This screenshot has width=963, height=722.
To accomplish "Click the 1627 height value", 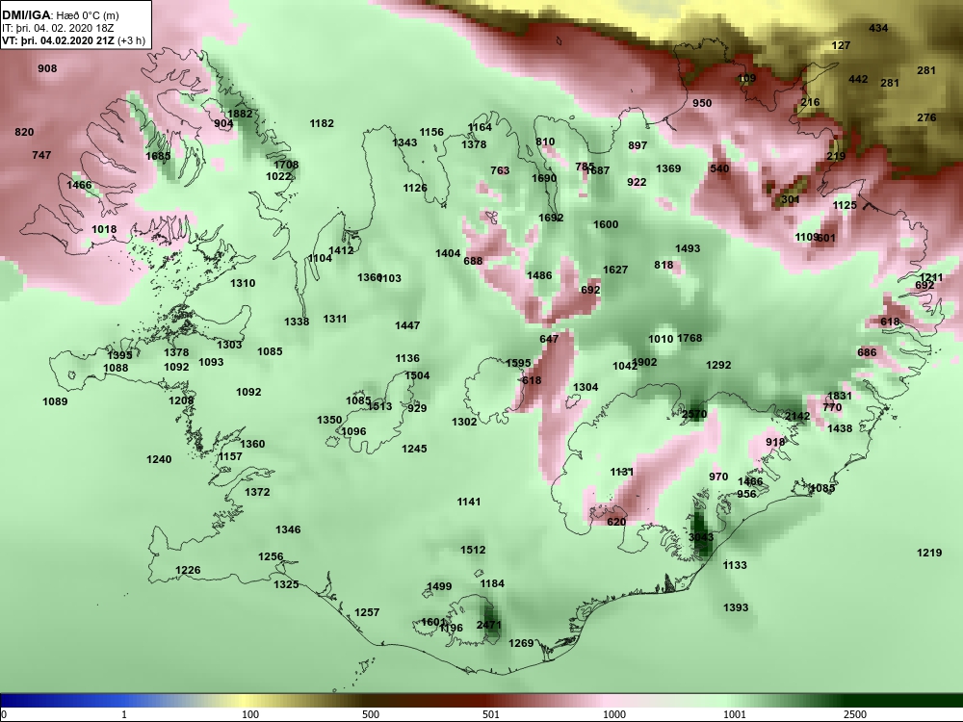I will pyautogui.click(x=615, y=270).
